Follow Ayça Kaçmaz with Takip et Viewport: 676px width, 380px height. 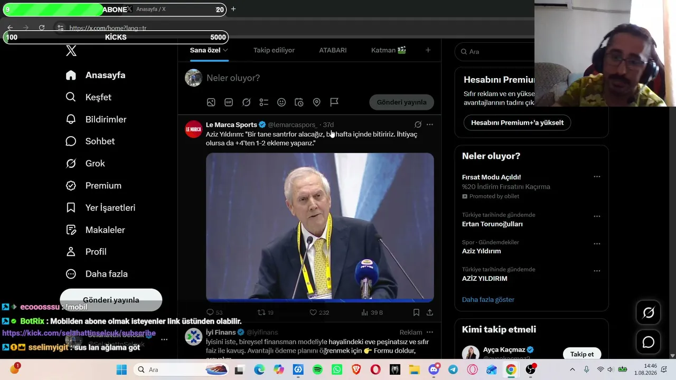click(581, 354)
